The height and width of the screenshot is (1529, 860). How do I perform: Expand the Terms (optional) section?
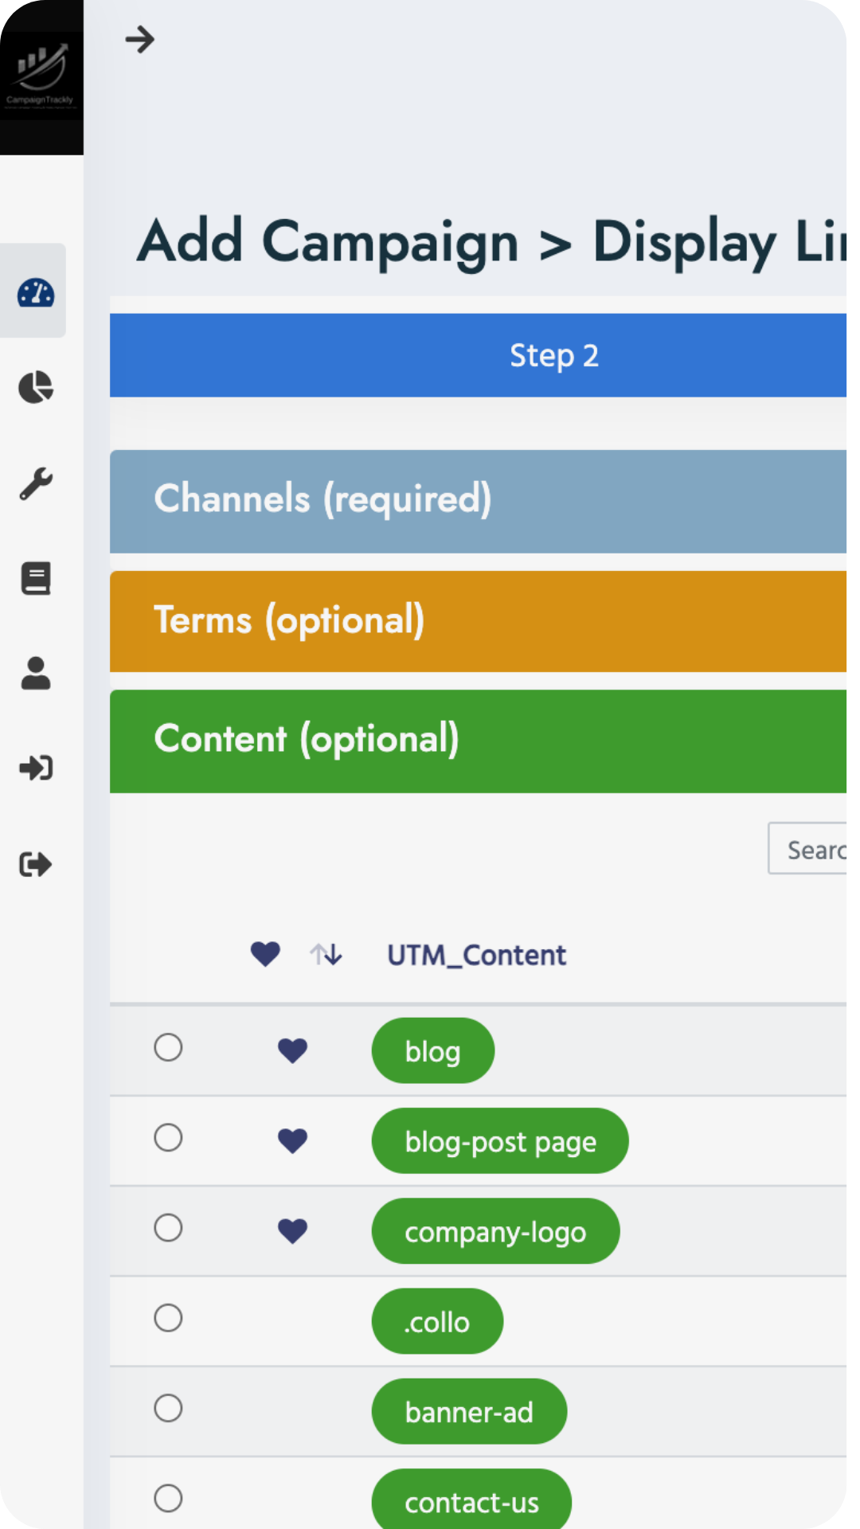pos(478,621)
